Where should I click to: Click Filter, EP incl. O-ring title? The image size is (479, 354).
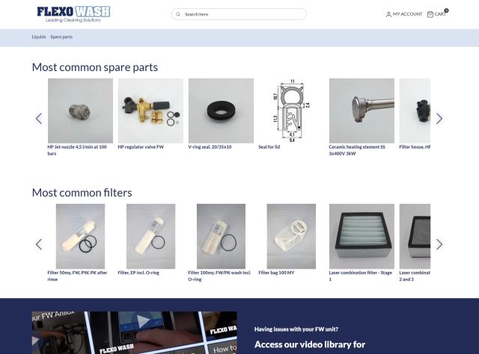tap(138, 273)
